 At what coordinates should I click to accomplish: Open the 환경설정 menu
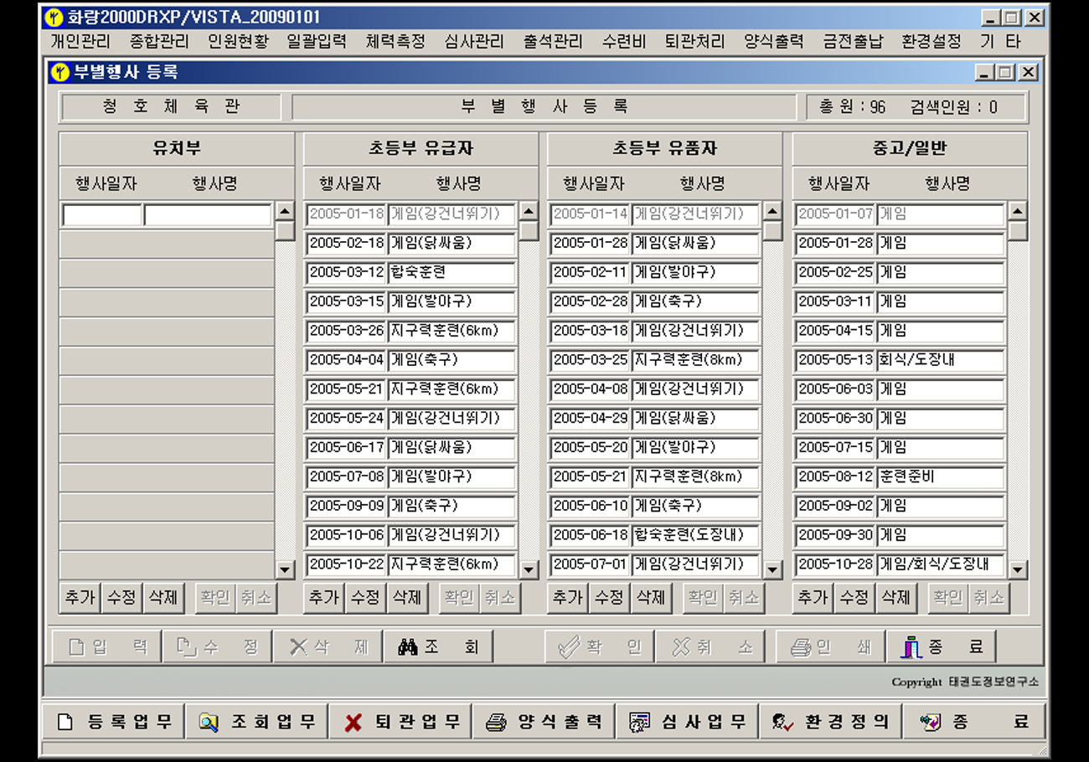click(x=932, y=41)
